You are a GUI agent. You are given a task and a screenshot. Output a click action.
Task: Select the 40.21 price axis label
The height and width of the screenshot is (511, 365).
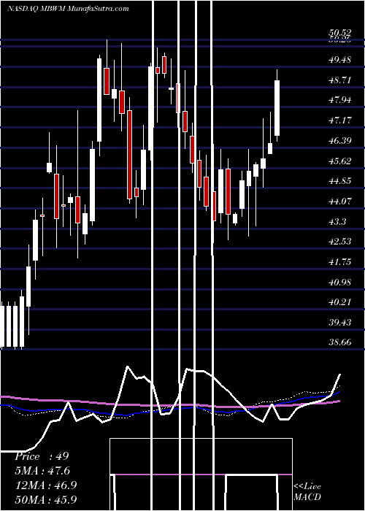pos(340,302)
